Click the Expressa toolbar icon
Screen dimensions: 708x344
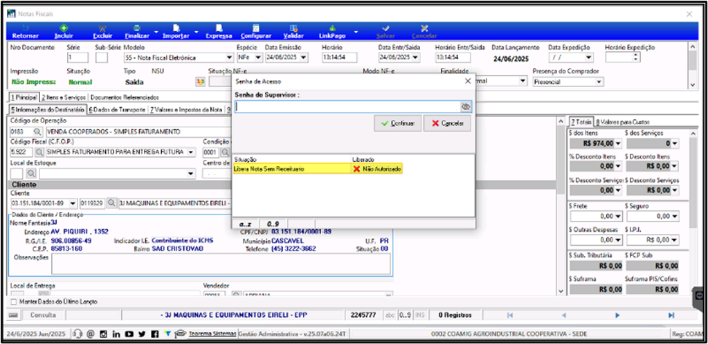tap(219, 28)
